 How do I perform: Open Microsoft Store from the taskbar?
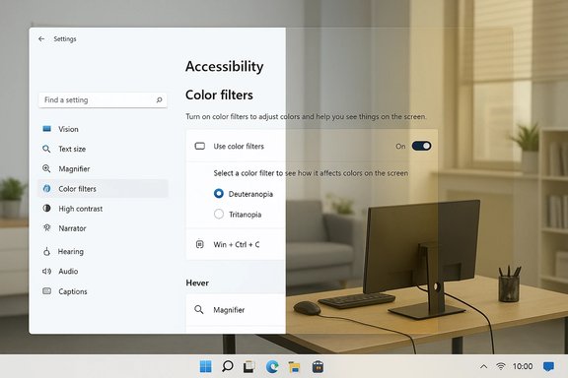point(318,367)
